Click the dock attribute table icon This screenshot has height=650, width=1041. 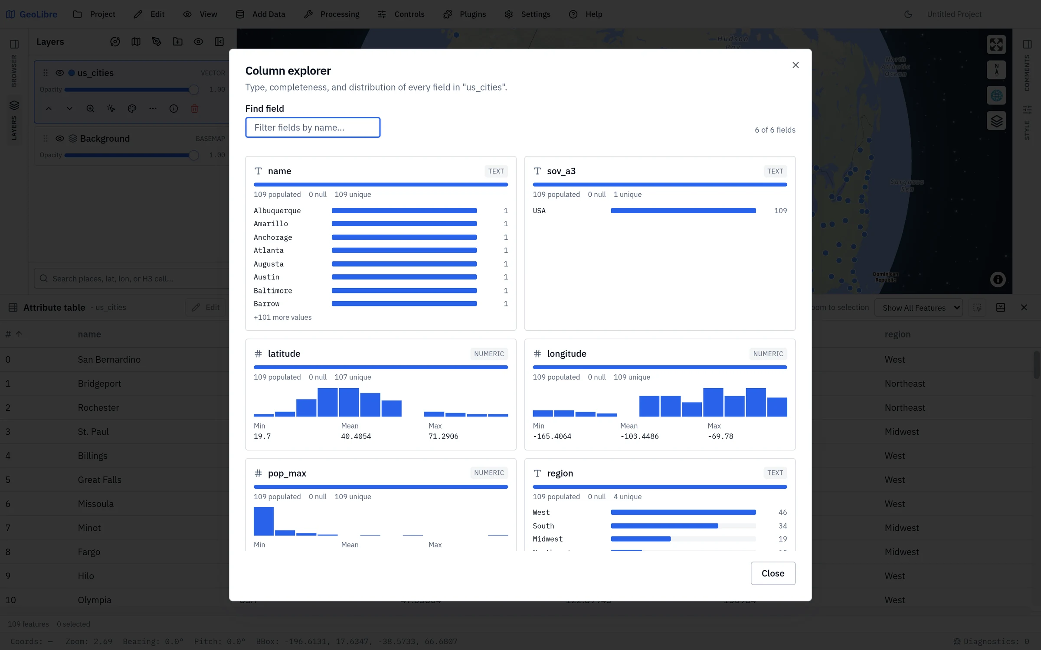click(1001, 307)
